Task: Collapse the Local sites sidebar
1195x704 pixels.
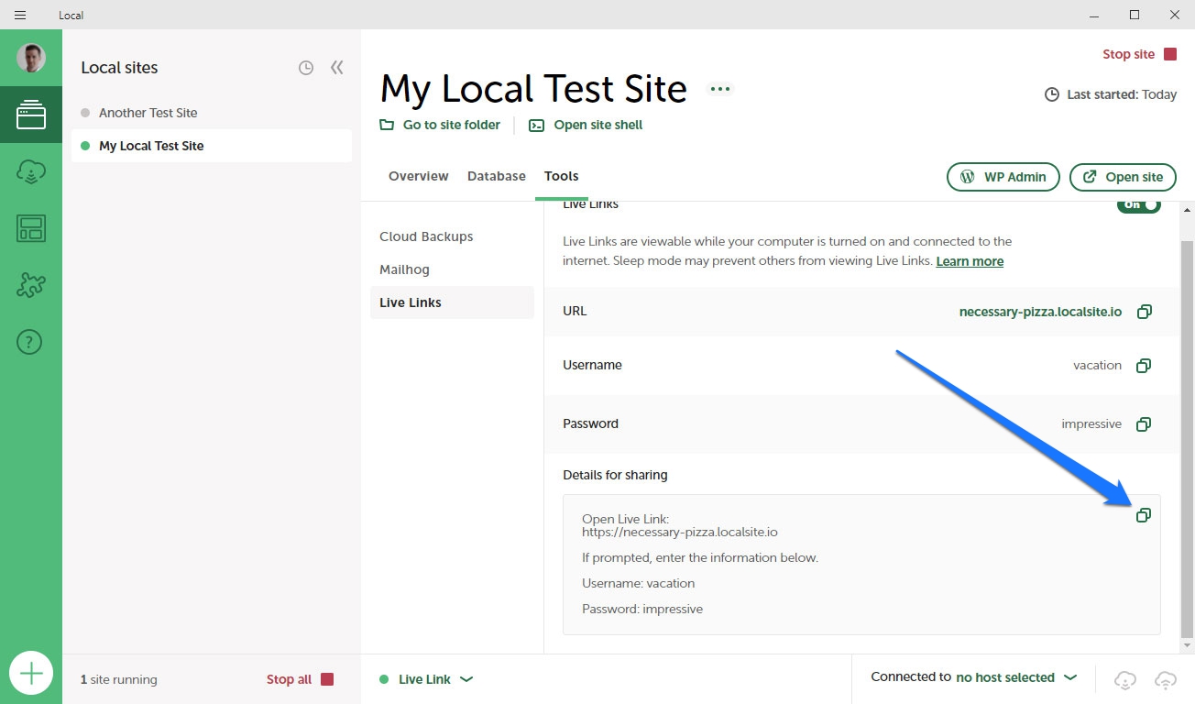Action: coord(337,68)
